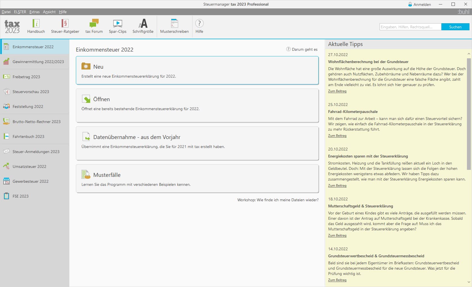Open the Musterschreiben document icon
472x287 pixels.
click(x=174, y=23)
